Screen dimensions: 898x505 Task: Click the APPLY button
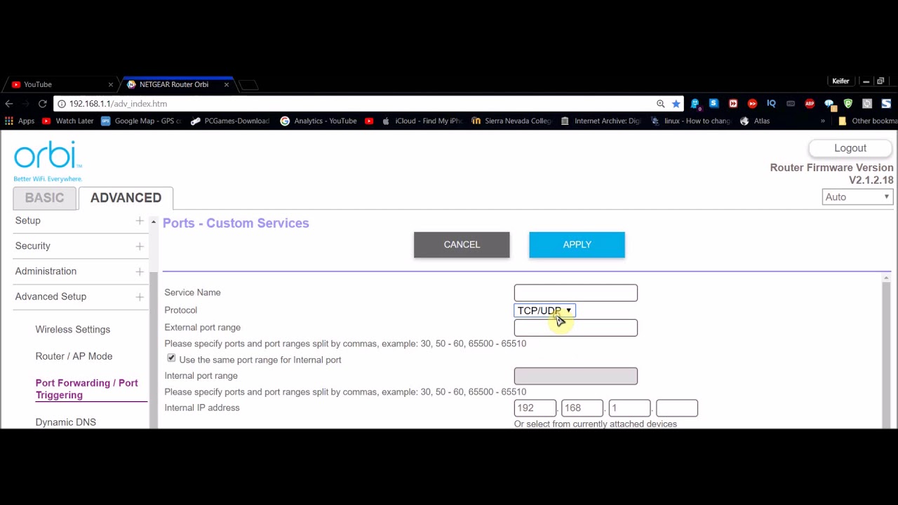coord(577,245)
